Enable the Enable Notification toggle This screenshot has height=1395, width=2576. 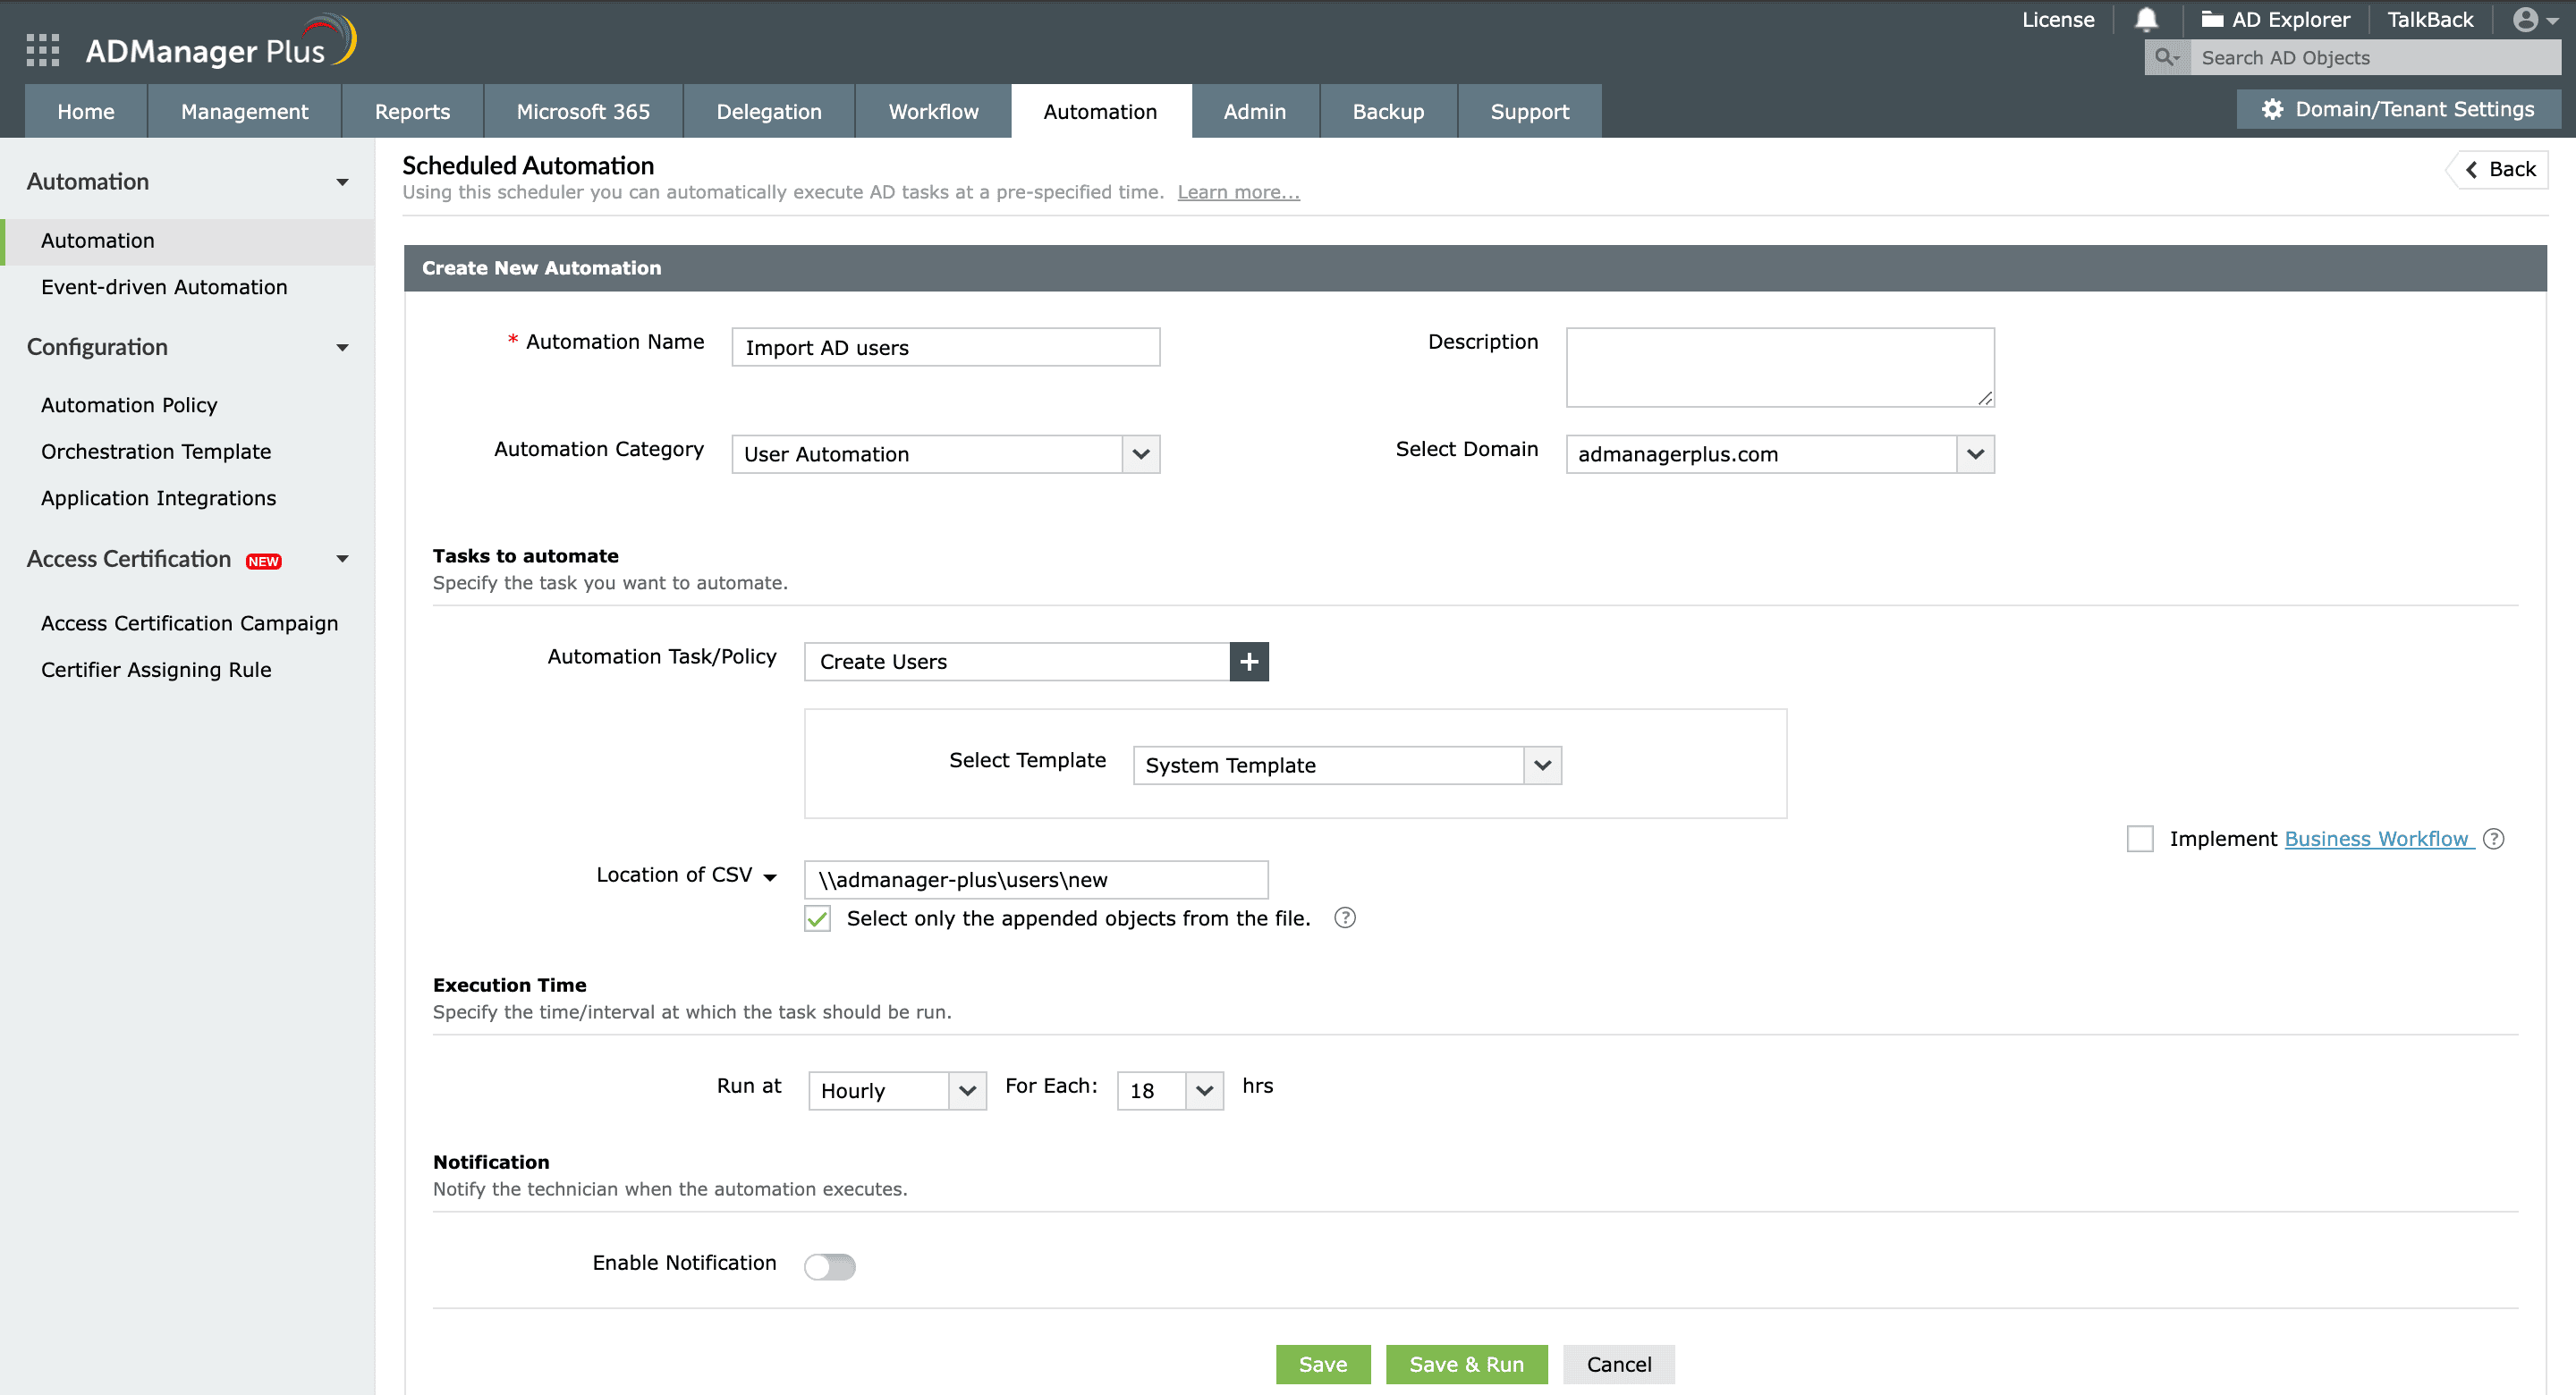click(x=829, y=1265)
